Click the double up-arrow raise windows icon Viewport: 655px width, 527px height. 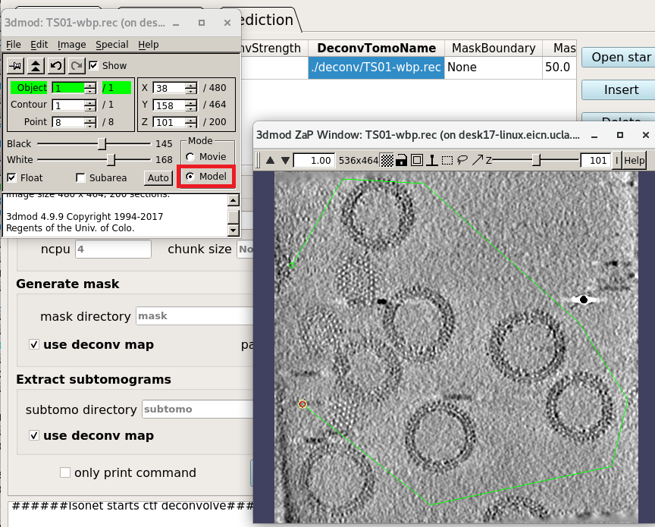click(36, 66)
